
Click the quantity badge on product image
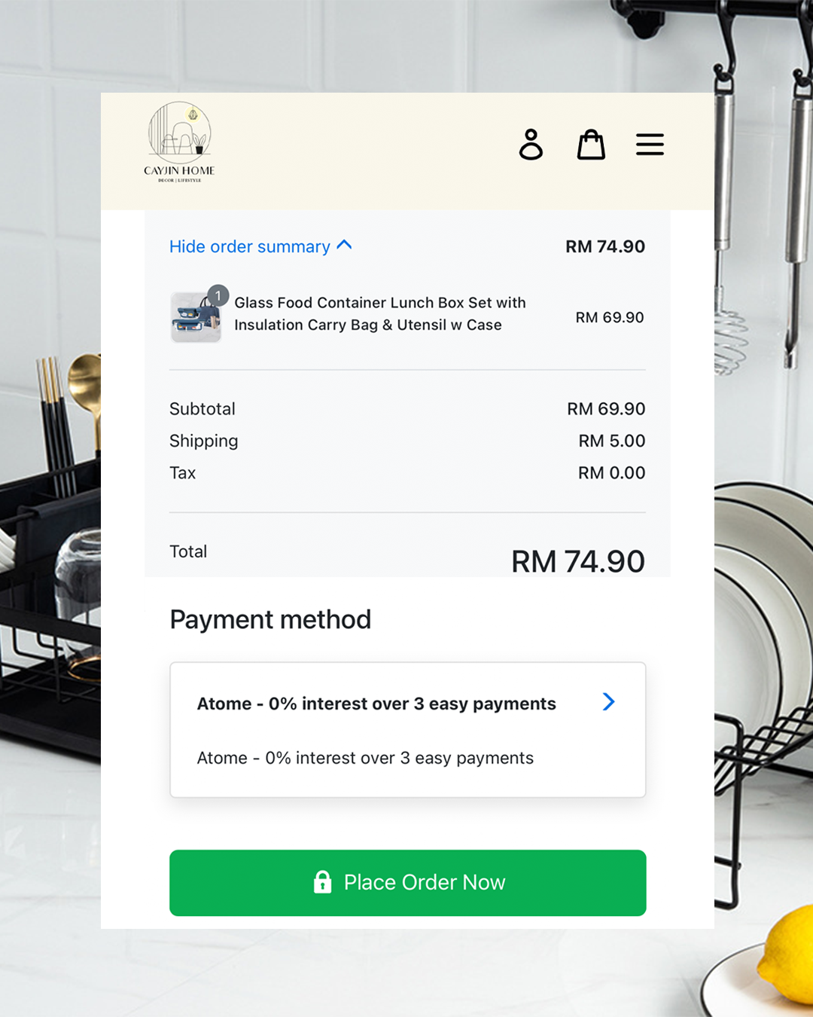coord(218,295)
